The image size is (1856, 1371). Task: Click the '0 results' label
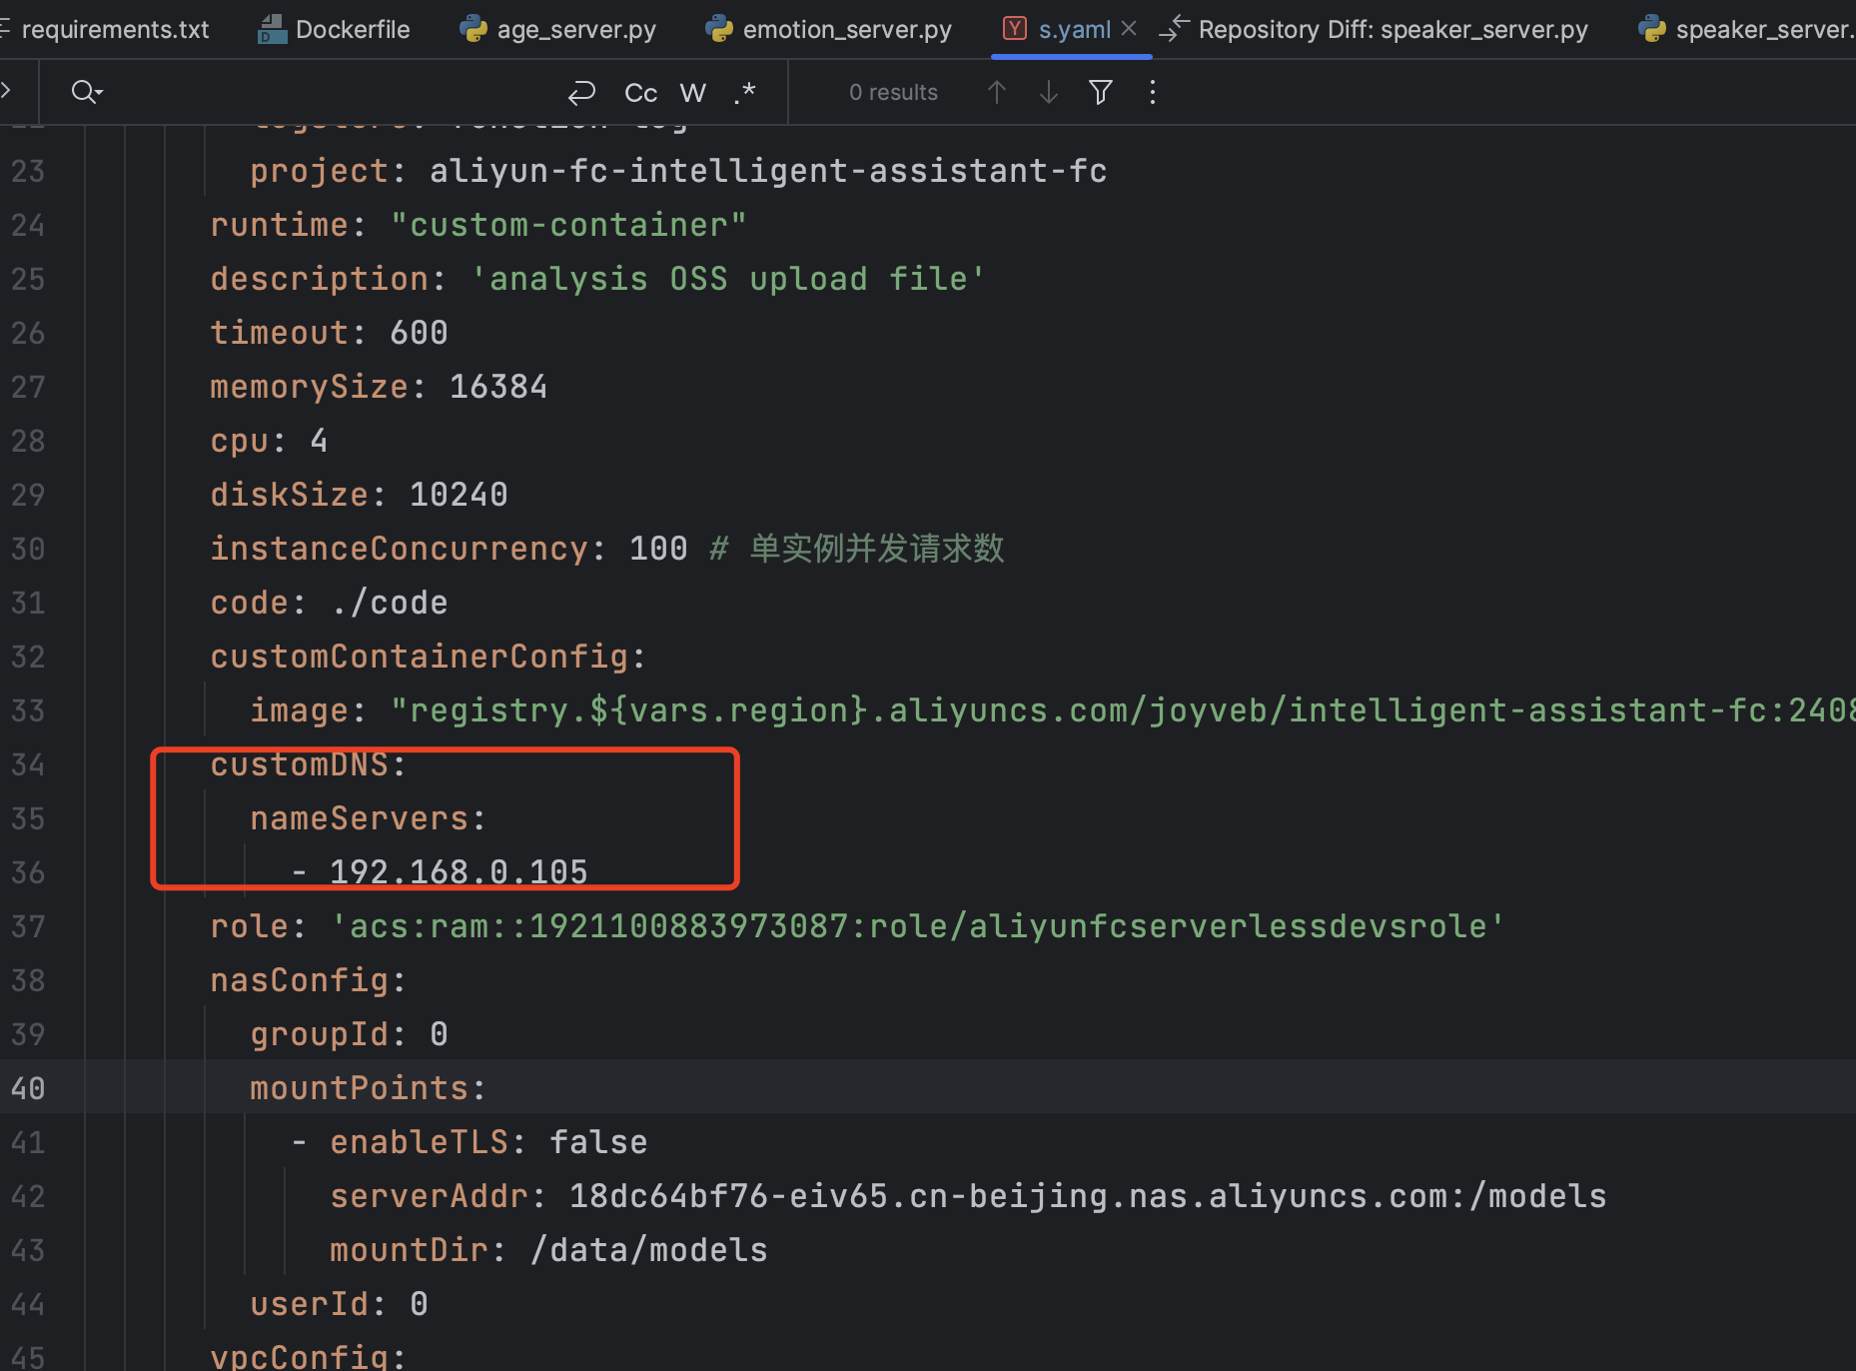click(893, 93)
